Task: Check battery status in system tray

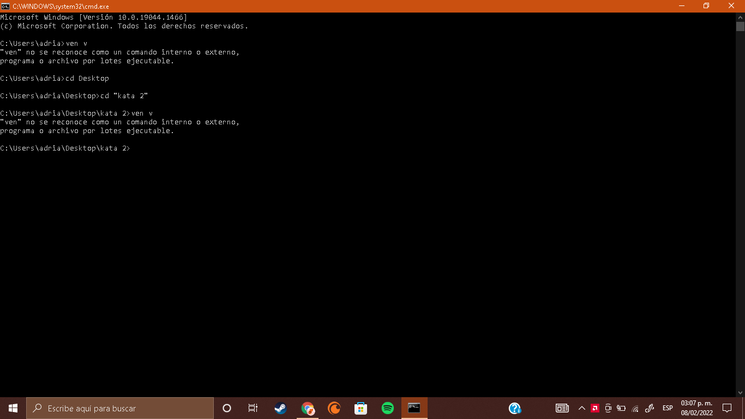Action: (621, 408)
